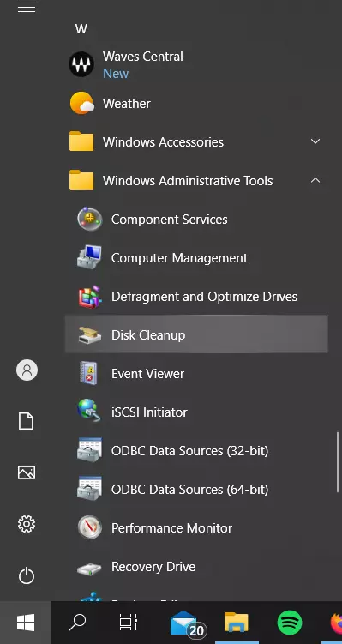Viewport: 342px width, 644px height.
Task: Click the Windows Accessories folder icon
Action: click(81, 141)
